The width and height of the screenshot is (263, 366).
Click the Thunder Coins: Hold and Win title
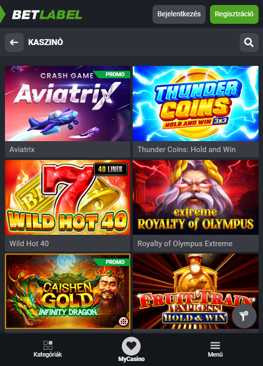coord(186,150)
